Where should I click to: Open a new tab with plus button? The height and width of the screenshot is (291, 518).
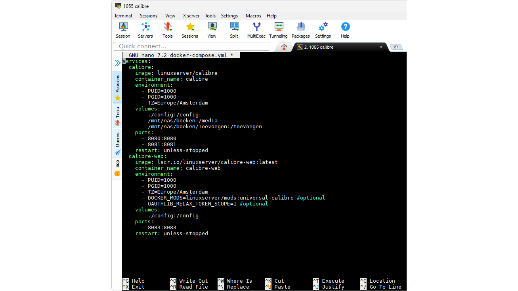[x=396, y=47]
